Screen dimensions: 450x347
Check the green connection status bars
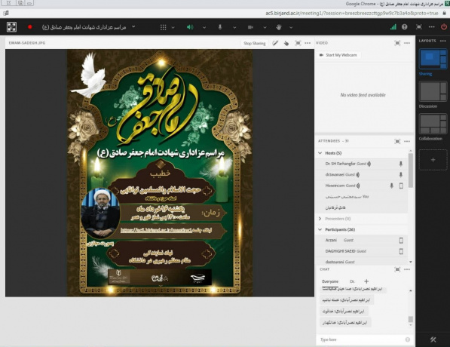393,27
